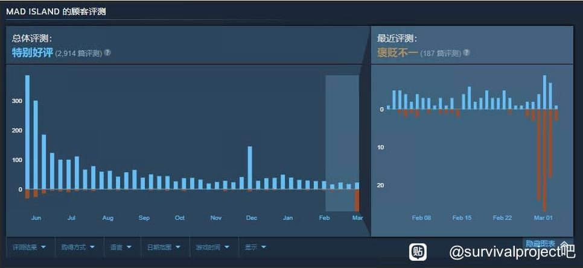The width and height of the screenshot is (583, 268).
Task: Click the Aug month label
Action: pos(108,218)
